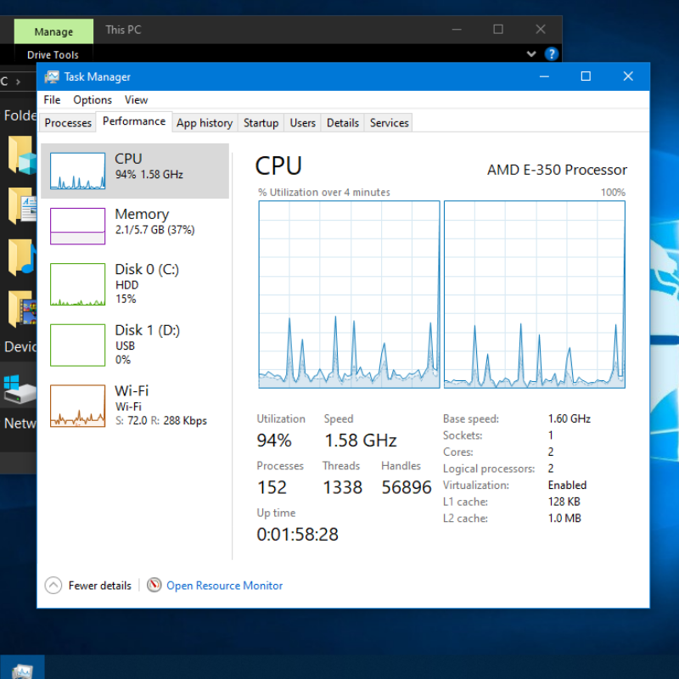The height and width of the screenshot is (679, 679).
Task: Minimize the This PC window
Action: [x=457, y=30]
